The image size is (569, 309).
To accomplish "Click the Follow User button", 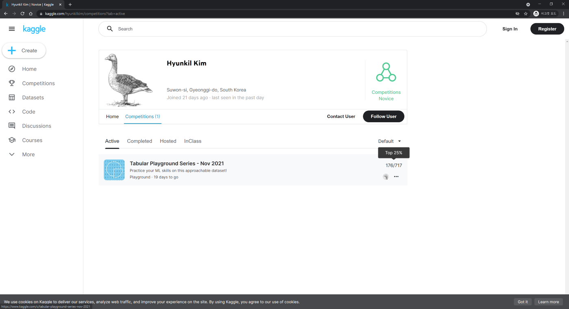I will [384, 117].
